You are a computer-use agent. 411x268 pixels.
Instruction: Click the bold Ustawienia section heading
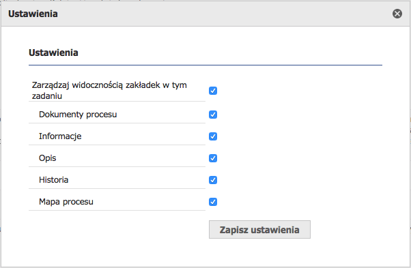pos(53,53)
